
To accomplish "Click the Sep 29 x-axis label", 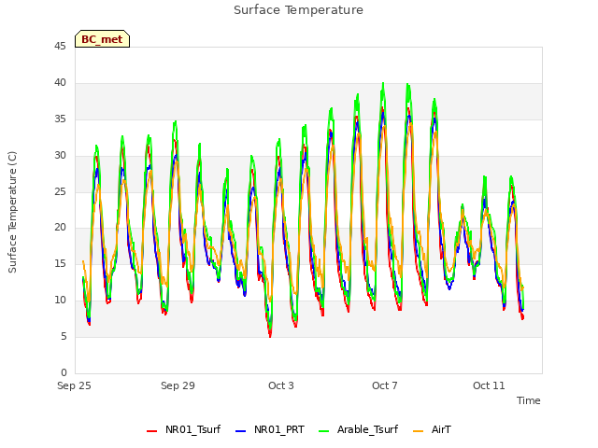I will (x=178, y=385).
